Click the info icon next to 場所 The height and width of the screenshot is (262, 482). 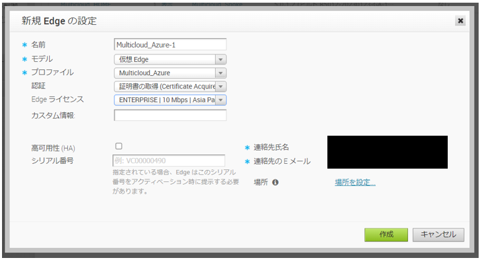coord(276,183)
